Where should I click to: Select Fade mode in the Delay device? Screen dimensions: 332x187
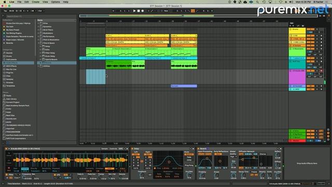pyautogui.click(x=189, y=157)
